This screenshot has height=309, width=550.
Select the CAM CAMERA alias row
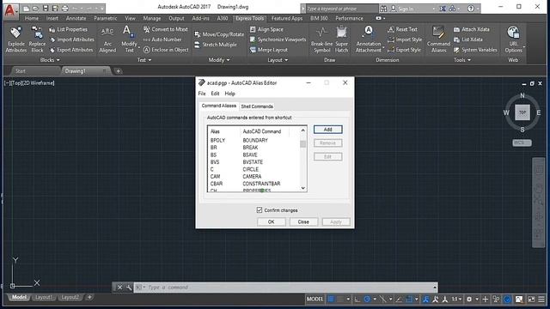(254, 176)
